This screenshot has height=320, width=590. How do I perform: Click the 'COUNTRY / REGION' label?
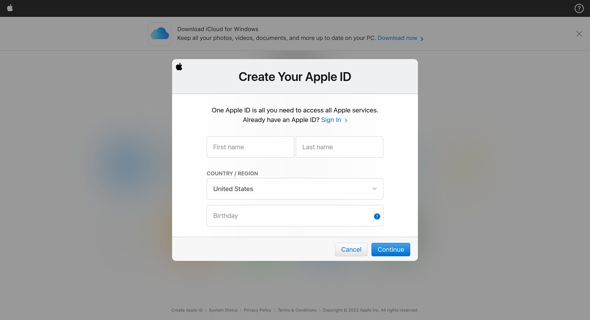(232, 173)
